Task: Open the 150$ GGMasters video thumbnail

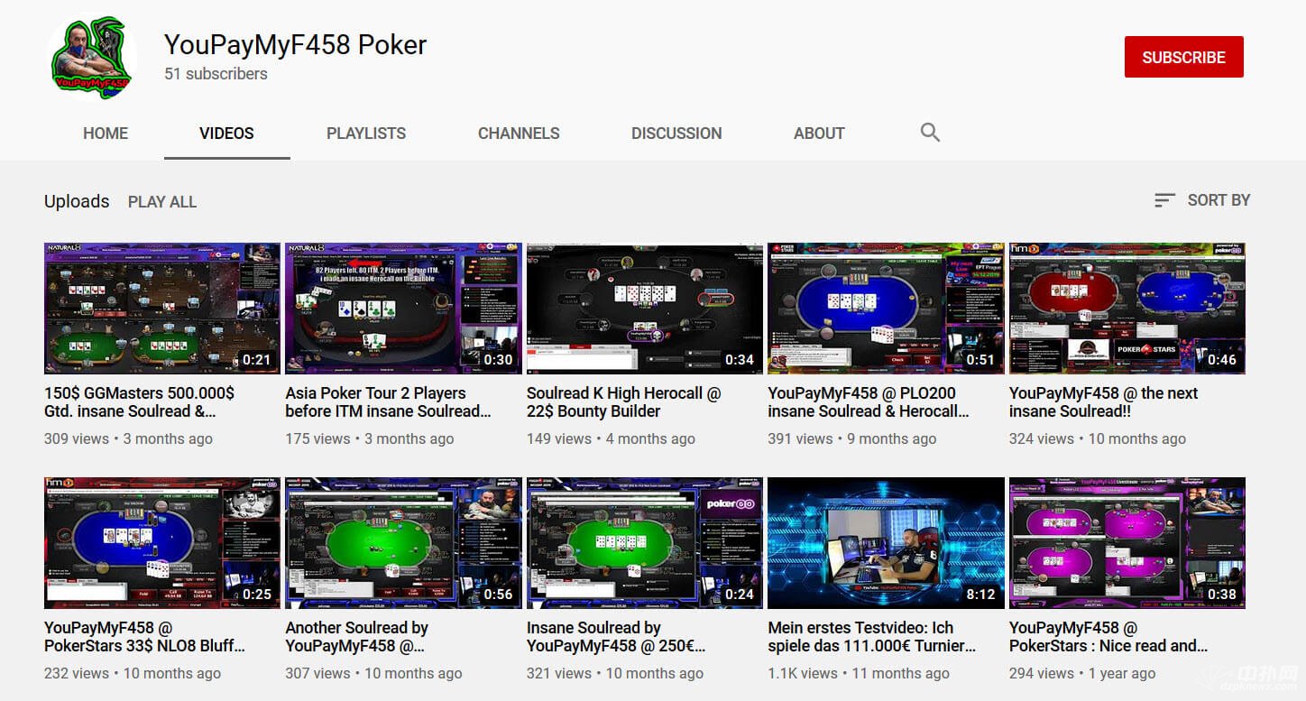Action: 162,308
